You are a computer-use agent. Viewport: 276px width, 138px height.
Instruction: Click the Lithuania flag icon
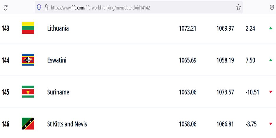[28, 28]
